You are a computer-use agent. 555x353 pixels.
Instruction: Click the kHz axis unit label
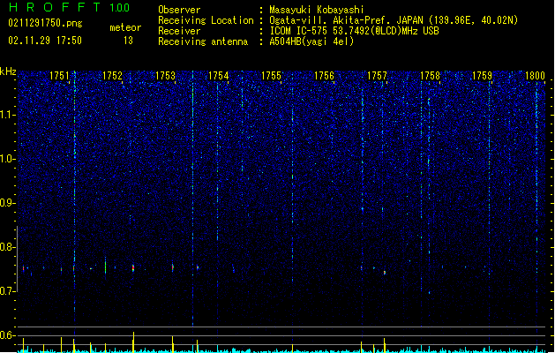click(x=8, y=71)
